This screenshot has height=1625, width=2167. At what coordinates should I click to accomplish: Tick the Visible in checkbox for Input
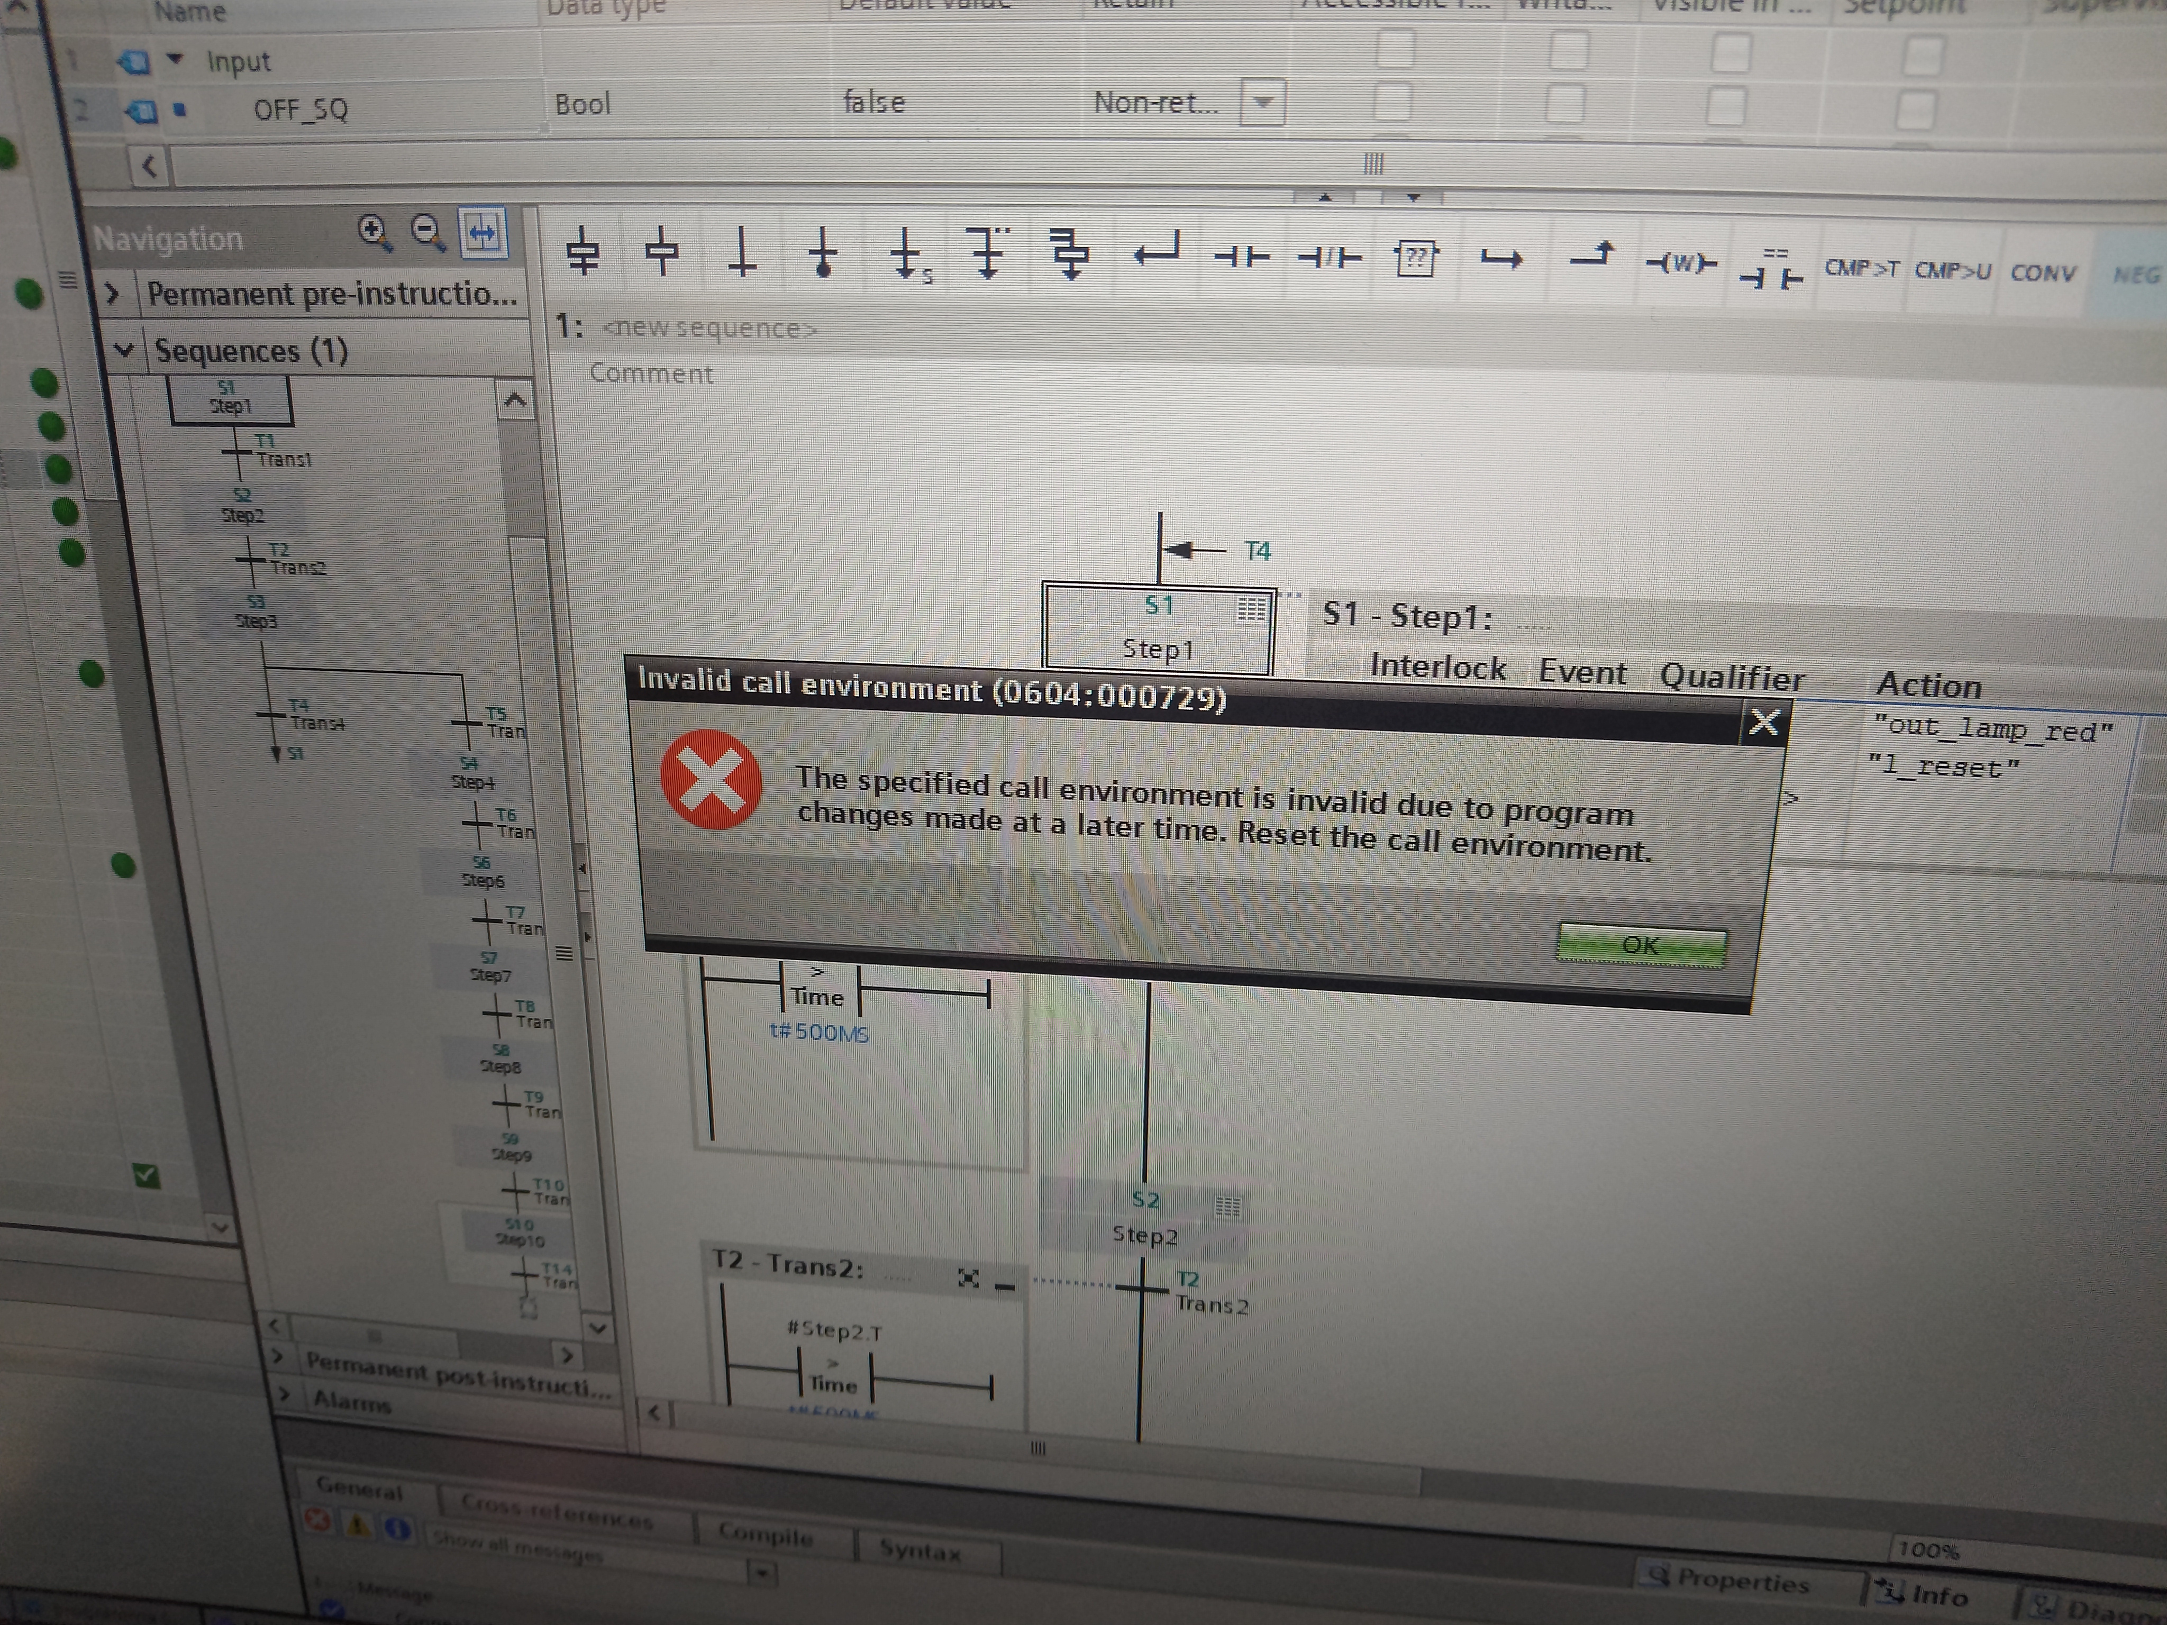coord(1731,54)
